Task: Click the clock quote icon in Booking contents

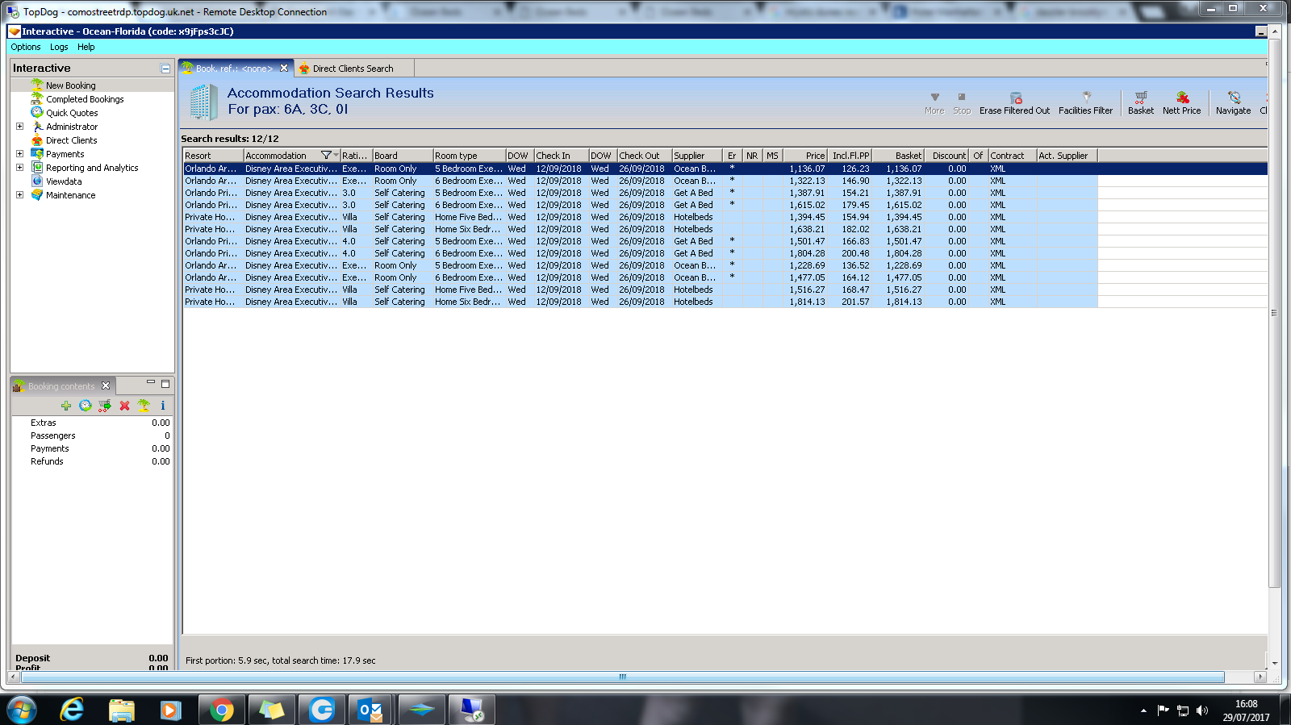Action: (x=86, y=406)
